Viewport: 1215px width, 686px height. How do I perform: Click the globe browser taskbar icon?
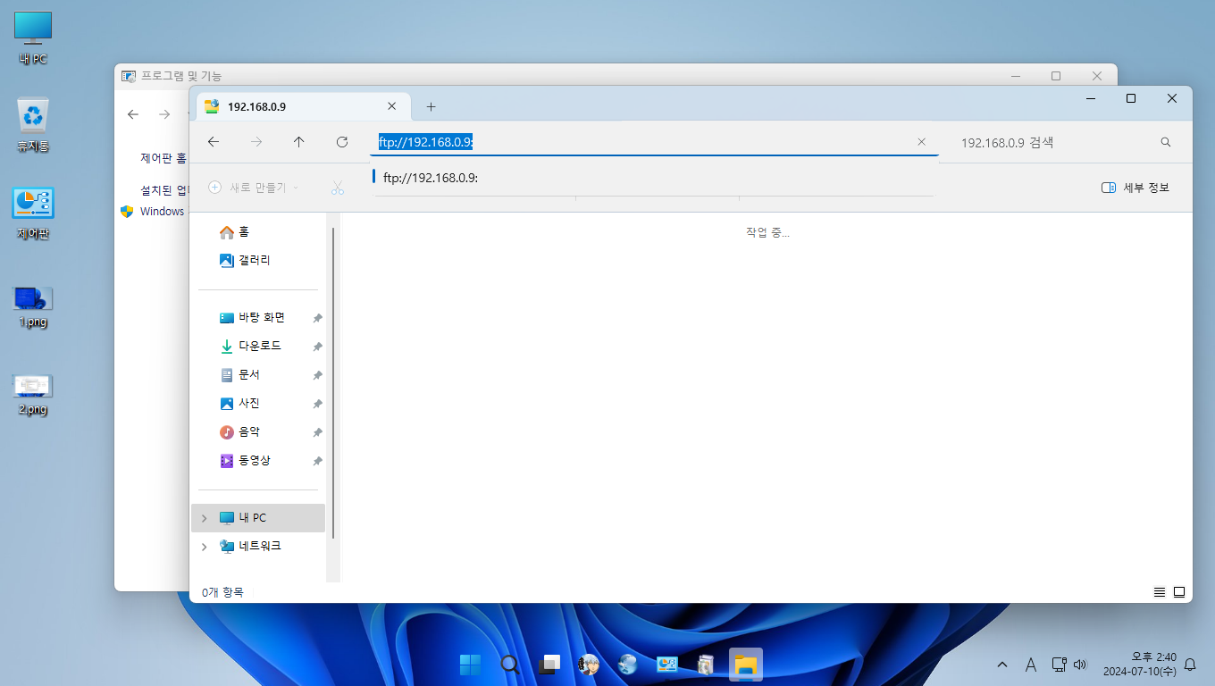point(628,665)
